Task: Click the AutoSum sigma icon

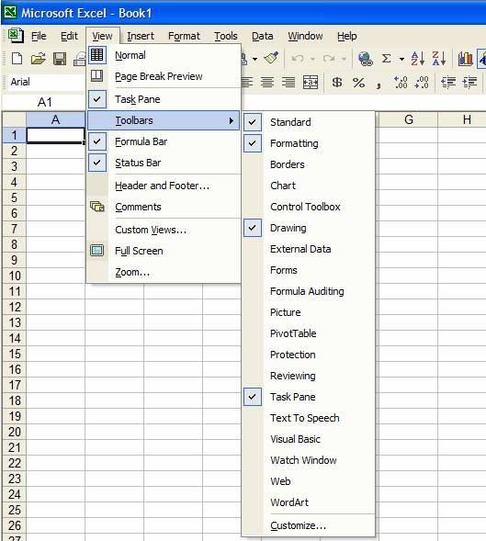Action: pos(387,59)
